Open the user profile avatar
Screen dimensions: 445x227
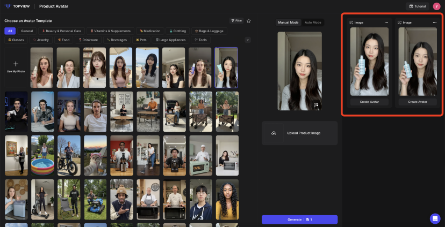point(436,6)
